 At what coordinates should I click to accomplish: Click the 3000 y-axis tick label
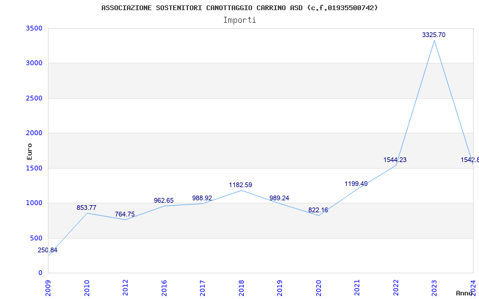click(x=34, y=63)
